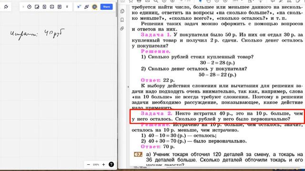Image resolution: width=305 pixels, height=171 pixels.
Task: Click the exercise number badge 67
Action: point(138,154)
